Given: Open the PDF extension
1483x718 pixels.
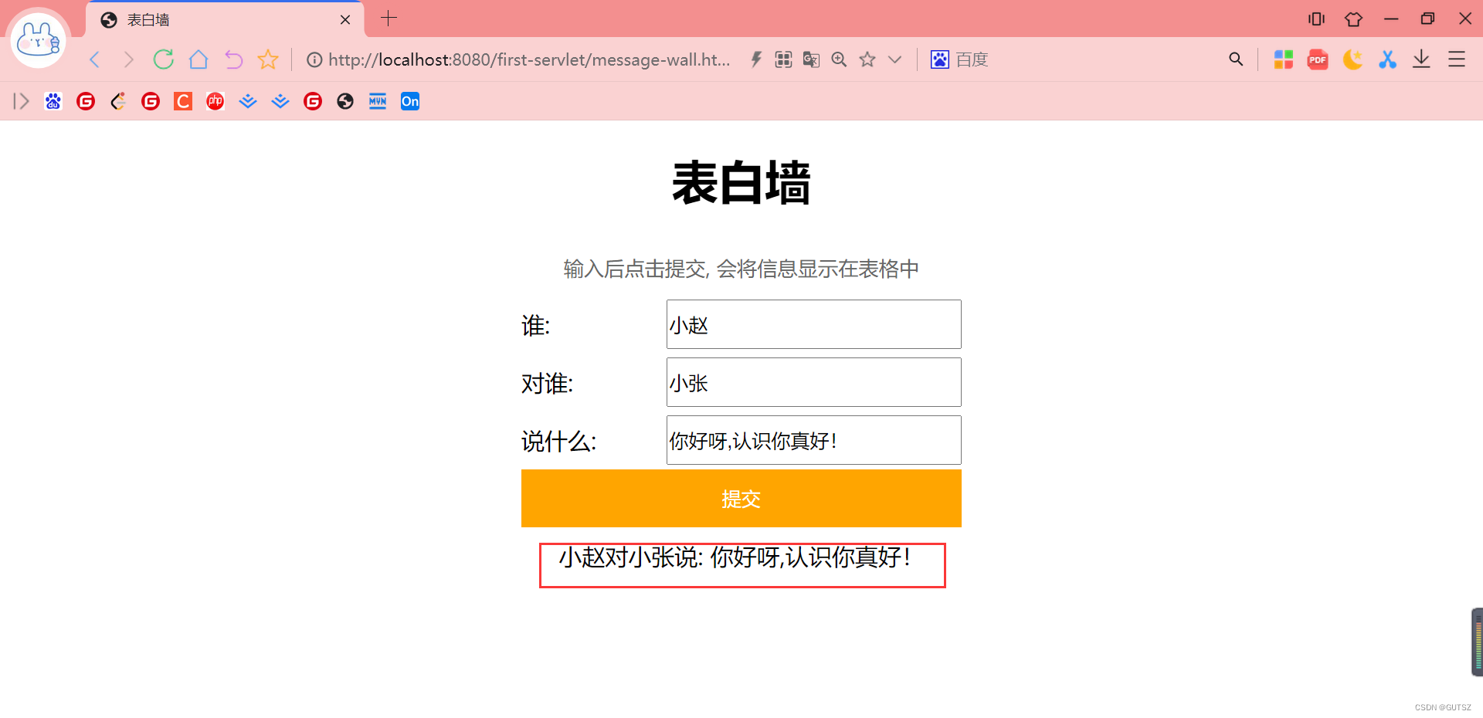Looking at the screenshot, I should (x=1318, y=59).
